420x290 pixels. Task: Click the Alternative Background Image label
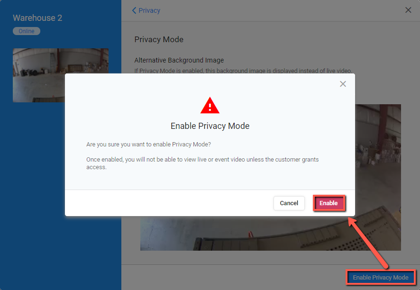(179, 60)
